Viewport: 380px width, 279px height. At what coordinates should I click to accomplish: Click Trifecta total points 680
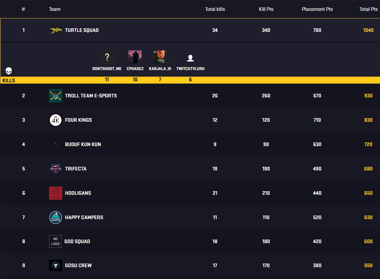[x=368, y=168]
